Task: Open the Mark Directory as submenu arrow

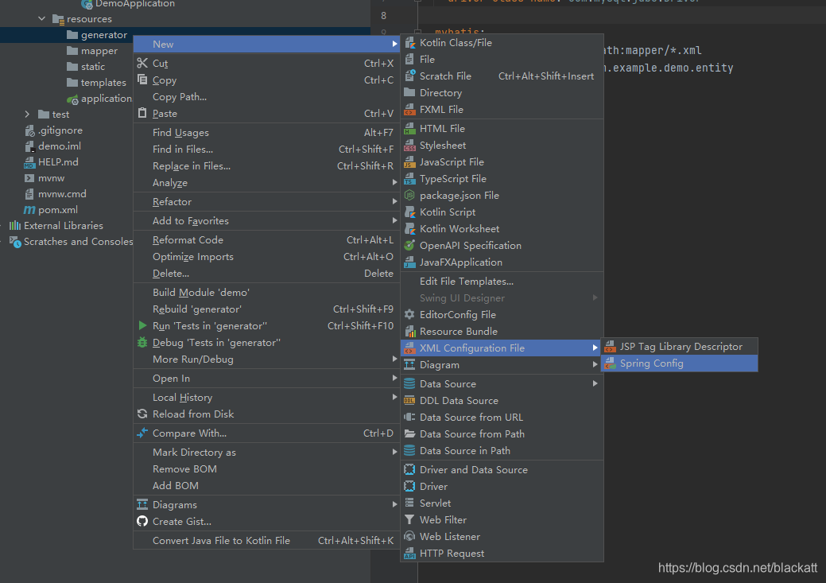Action: point(394,453)
